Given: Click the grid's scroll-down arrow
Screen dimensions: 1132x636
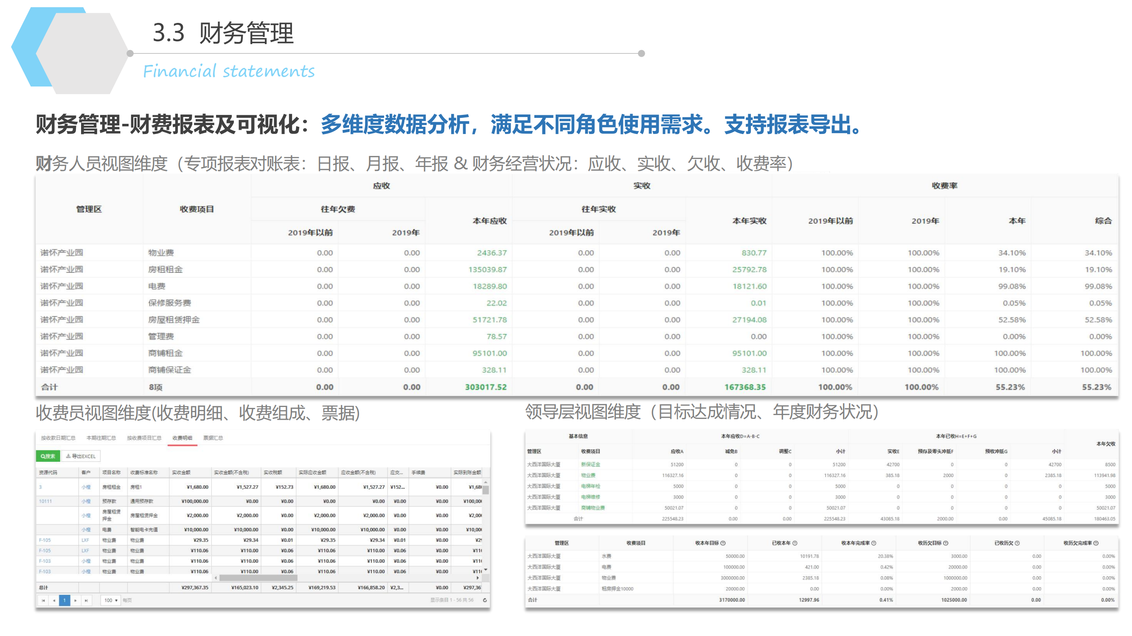Looking at the screenshot, I should click(486, 570).
